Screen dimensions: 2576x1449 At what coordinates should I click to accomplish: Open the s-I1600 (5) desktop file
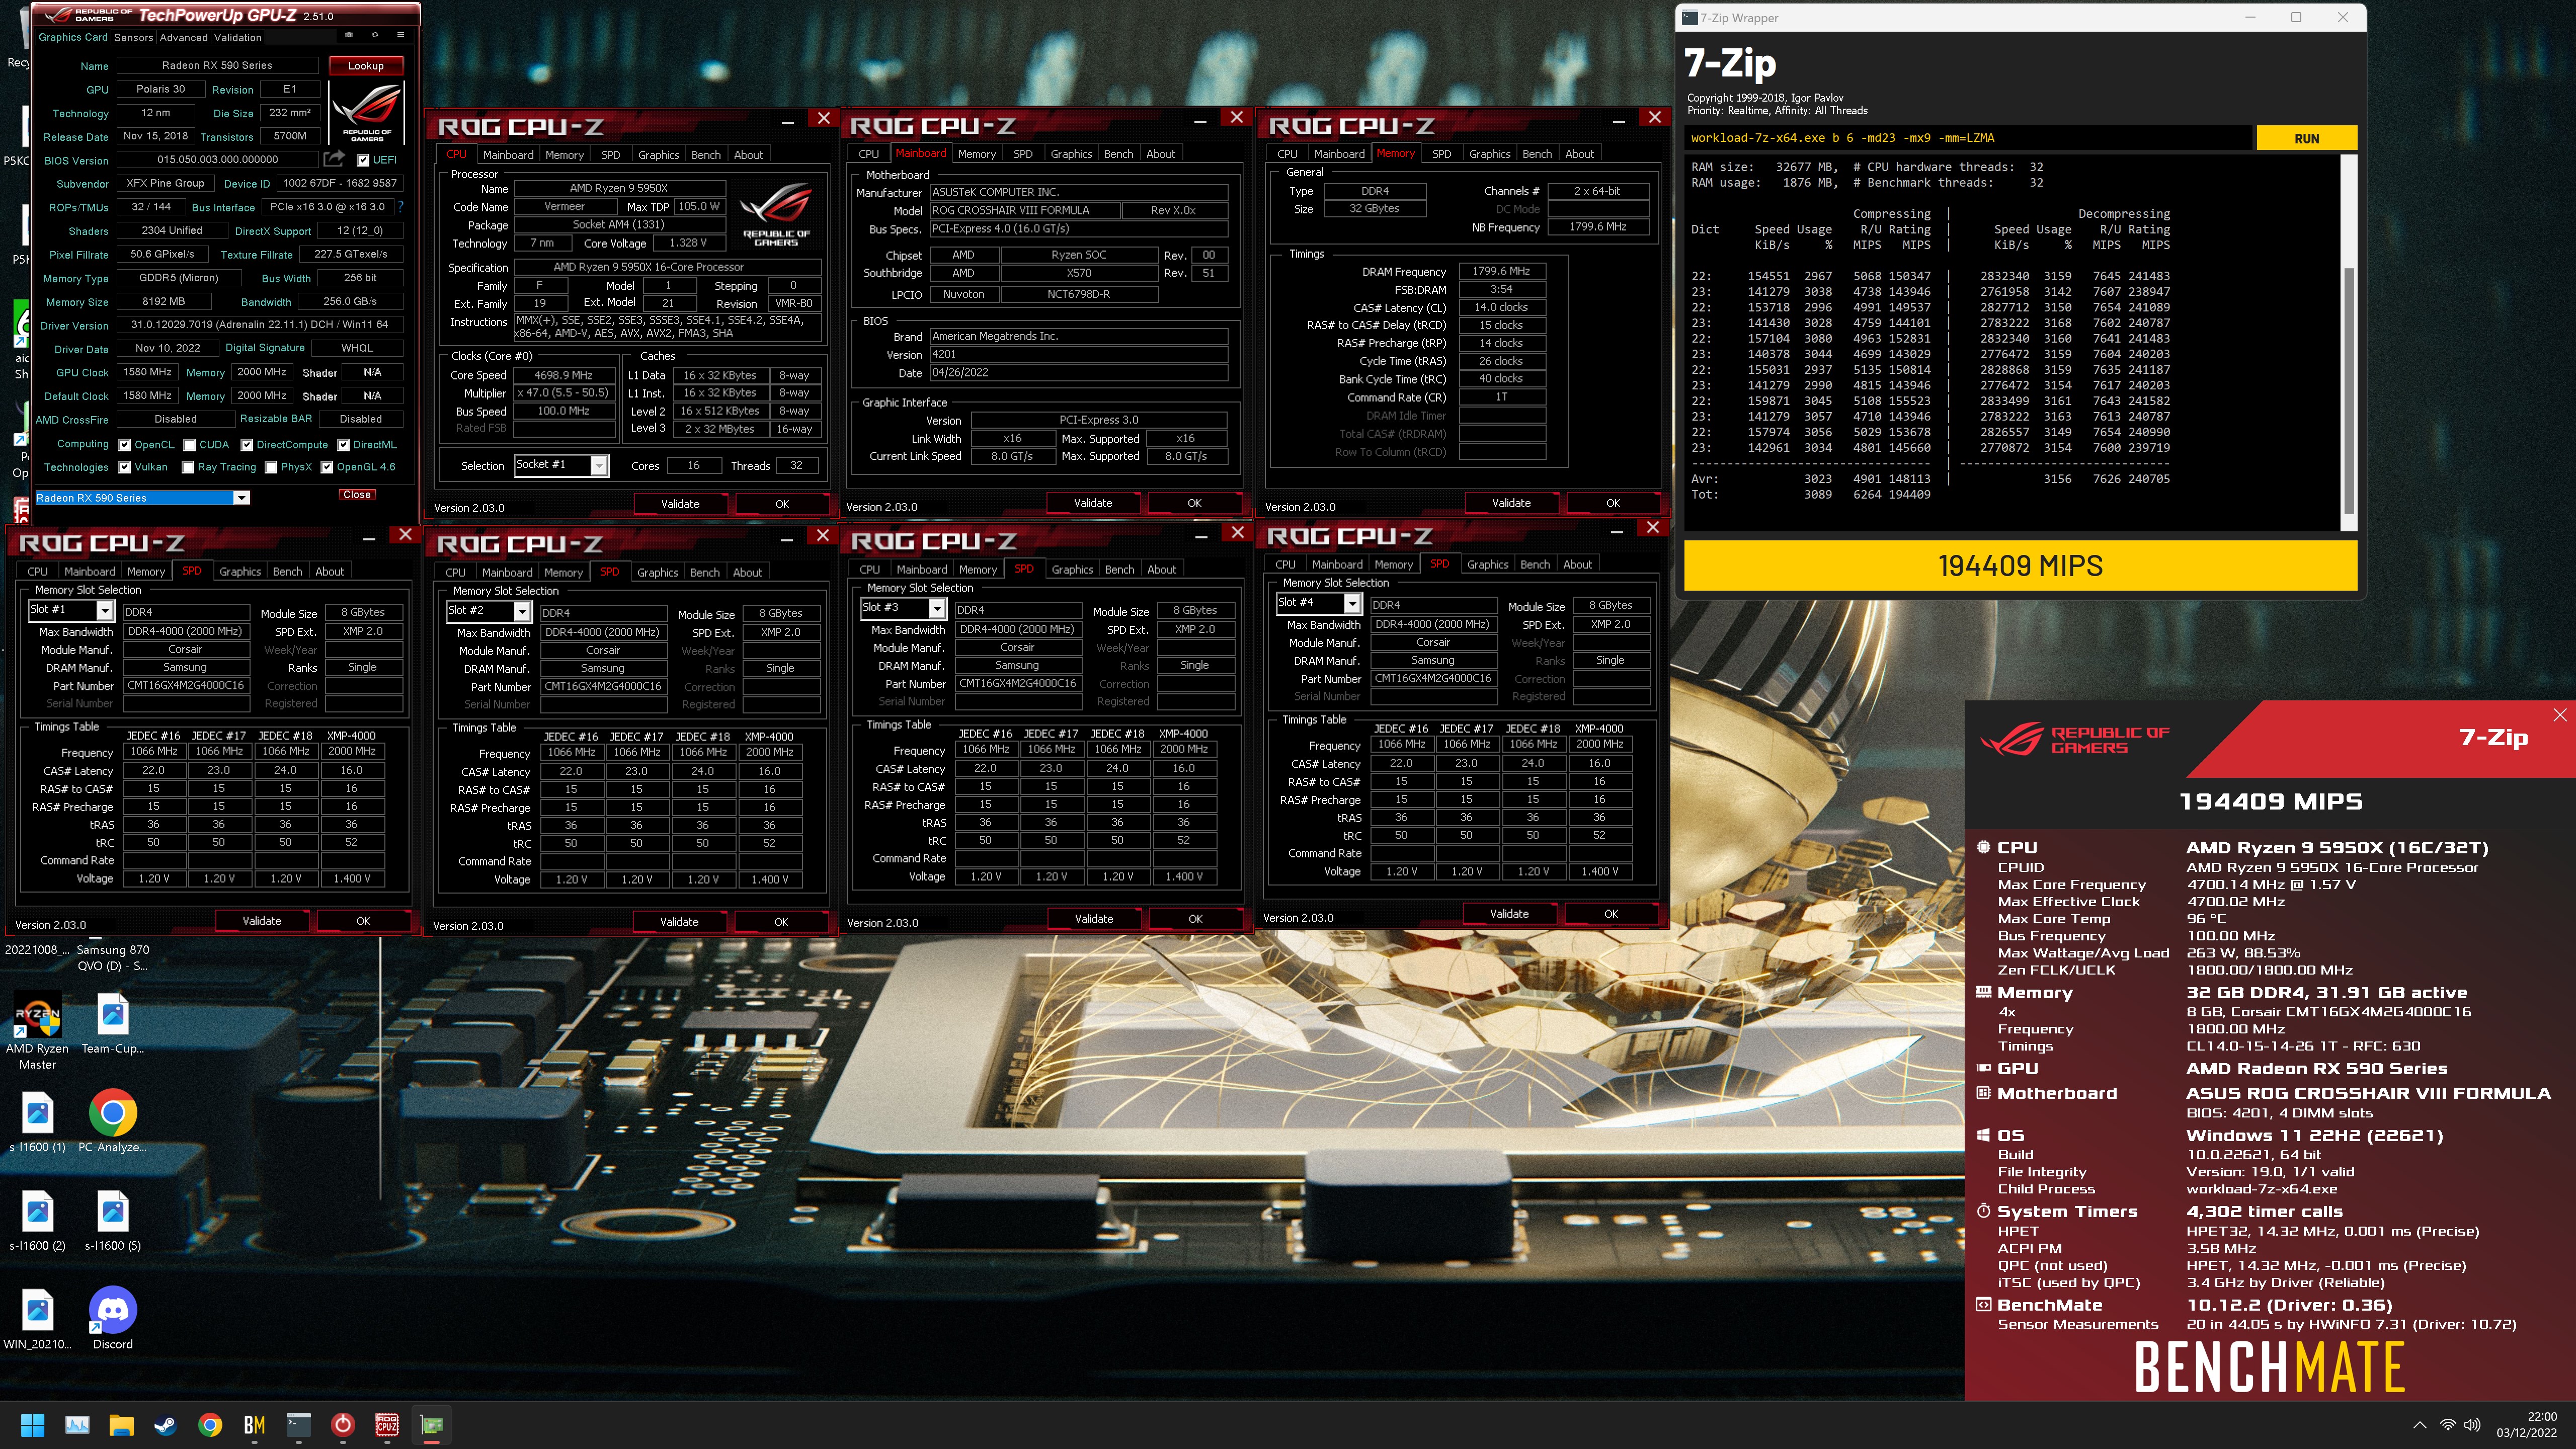point(112,1220)
